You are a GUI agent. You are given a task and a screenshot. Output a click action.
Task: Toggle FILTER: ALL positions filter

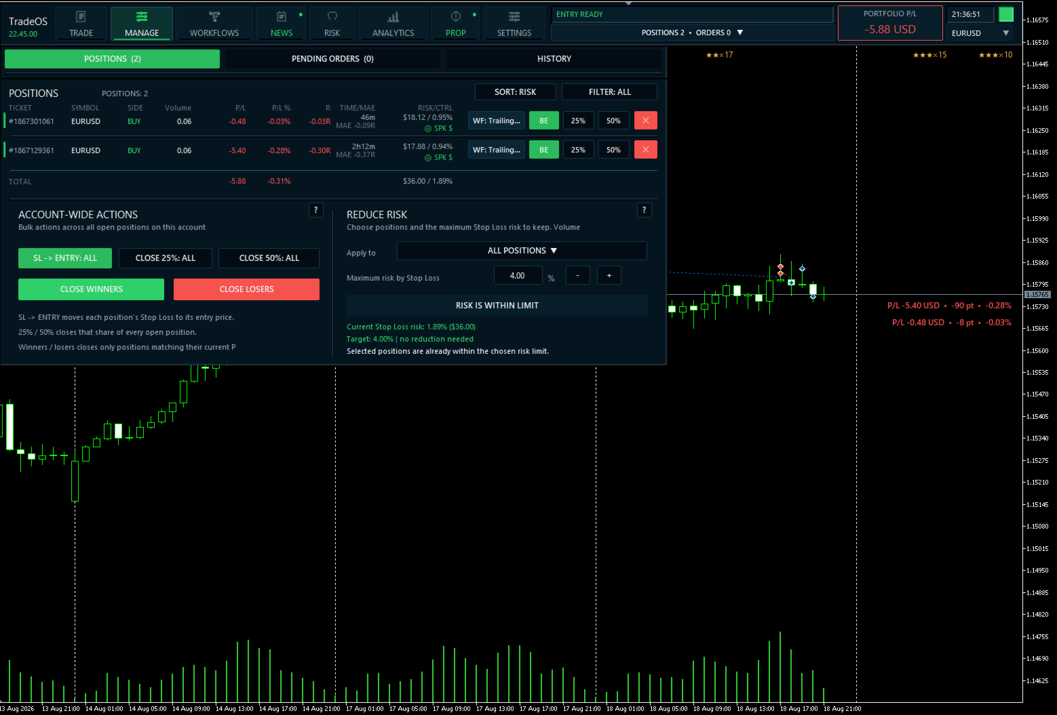click(610, 92)
